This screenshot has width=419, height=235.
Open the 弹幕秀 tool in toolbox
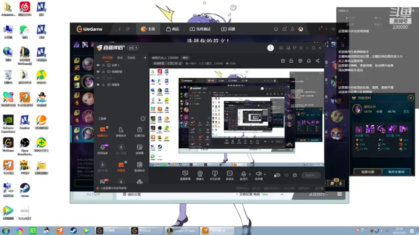[121, 167]
